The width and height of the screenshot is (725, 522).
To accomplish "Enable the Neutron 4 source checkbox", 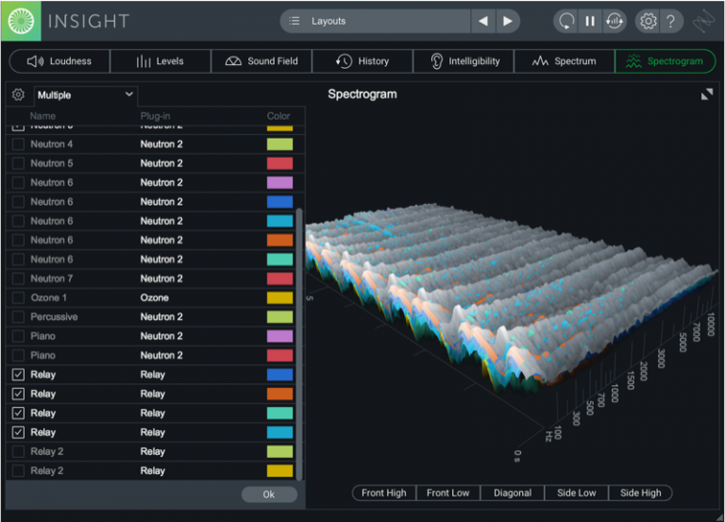I will pos(18,144).
